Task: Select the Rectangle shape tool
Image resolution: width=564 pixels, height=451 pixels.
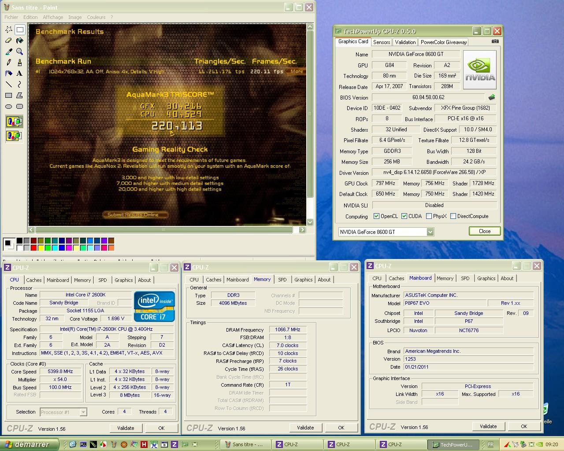Action: click(x=9, y=95)
